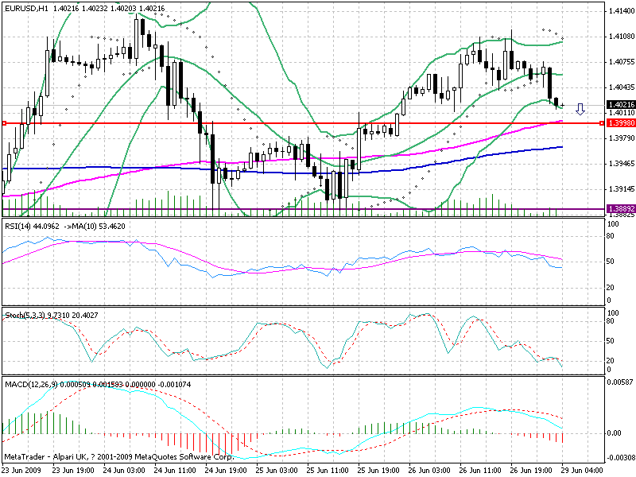Screen dimensions: 636x477
Task: Click the purple 1.38892 price level tag
Action: pyautogui.click(x=621, y=209)
